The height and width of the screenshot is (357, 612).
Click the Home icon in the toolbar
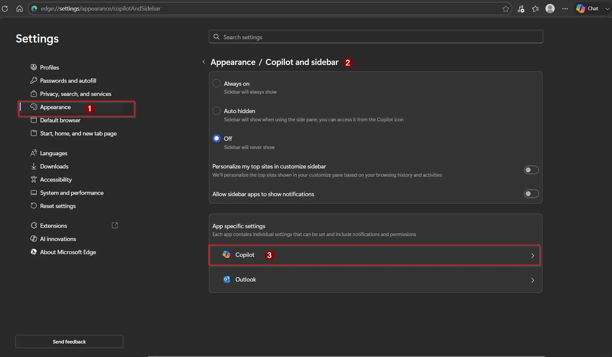coord(19,9)
